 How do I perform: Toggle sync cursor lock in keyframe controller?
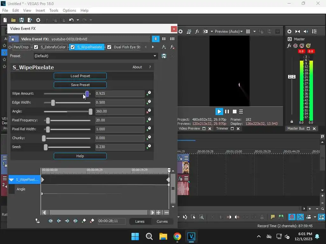[x=38, y=221]
